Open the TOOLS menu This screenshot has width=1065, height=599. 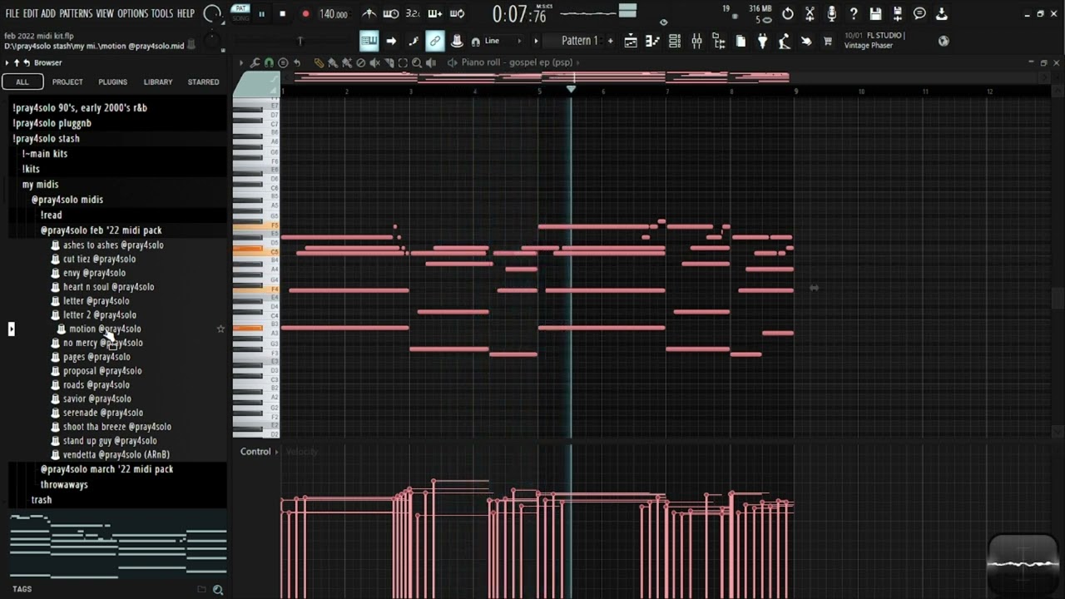(x=162, y=14)
